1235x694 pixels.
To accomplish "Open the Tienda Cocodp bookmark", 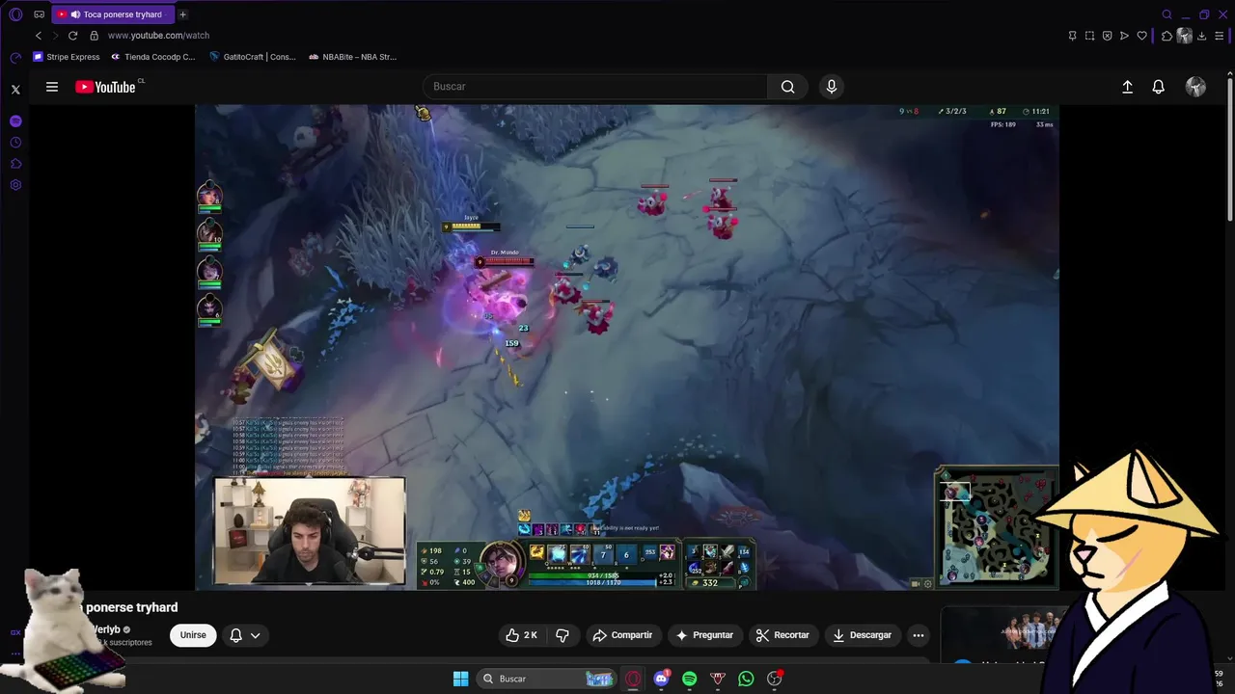I will click(x=152, y=57).
